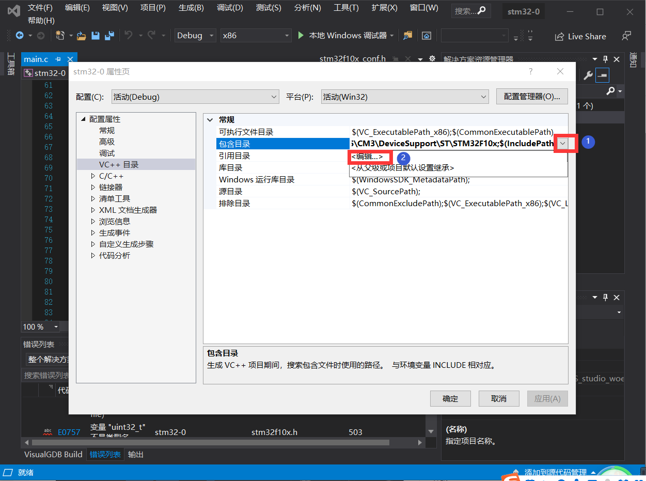This screenshot has height=481, width=646.
Task: Click the save all files icon
Action: 109,36
